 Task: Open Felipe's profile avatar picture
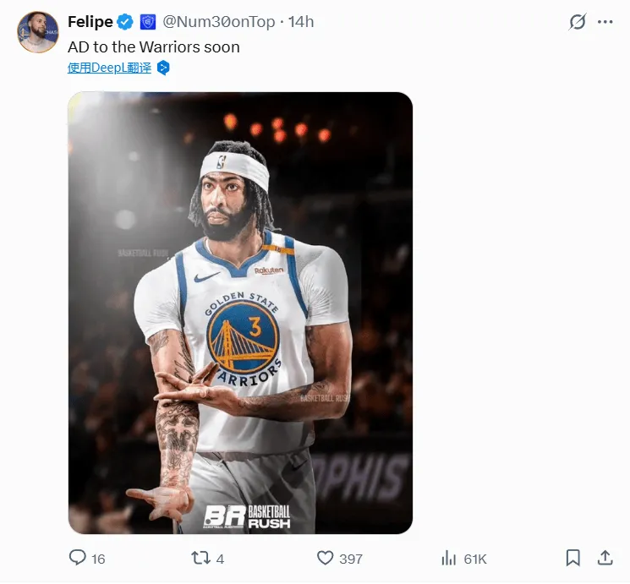click(38, 33)
